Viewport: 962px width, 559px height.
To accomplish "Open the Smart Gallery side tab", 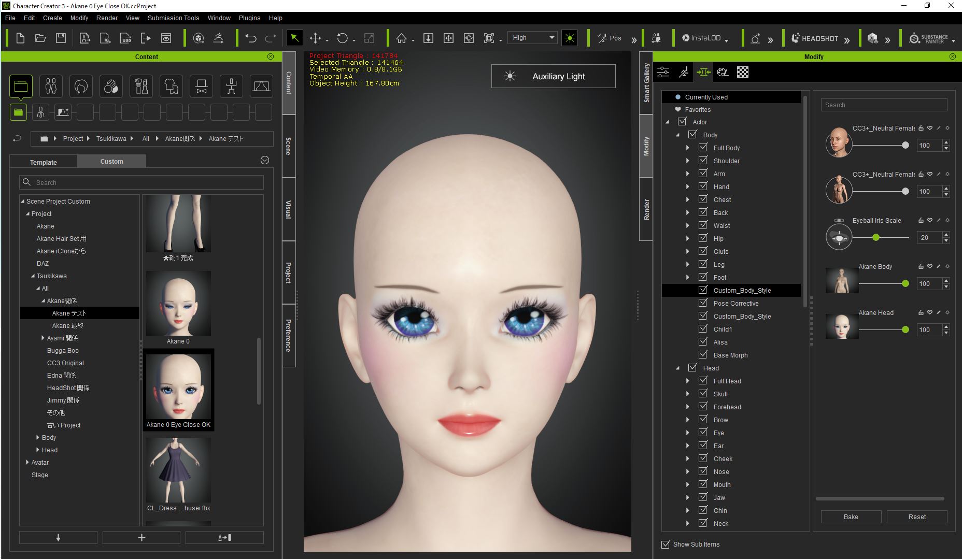I will tap(646, 82).
